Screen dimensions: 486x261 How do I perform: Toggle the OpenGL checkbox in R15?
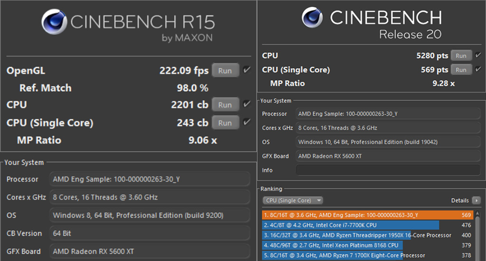(x=247, y=70)
